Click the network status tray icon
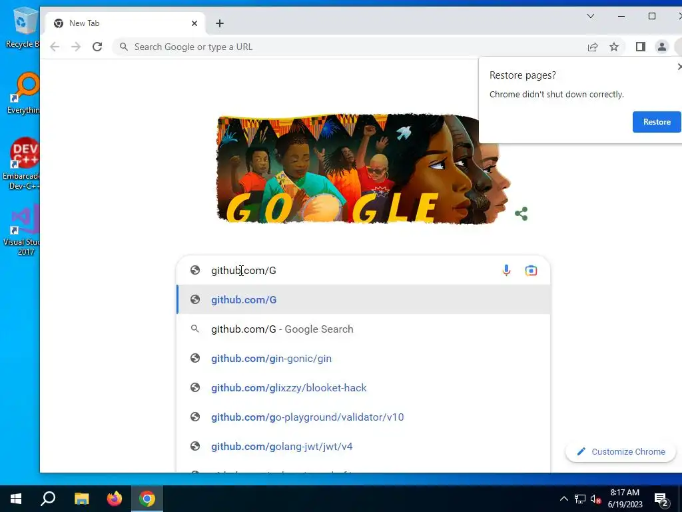This screenshot has width=682, height=512. coord(580,499)
